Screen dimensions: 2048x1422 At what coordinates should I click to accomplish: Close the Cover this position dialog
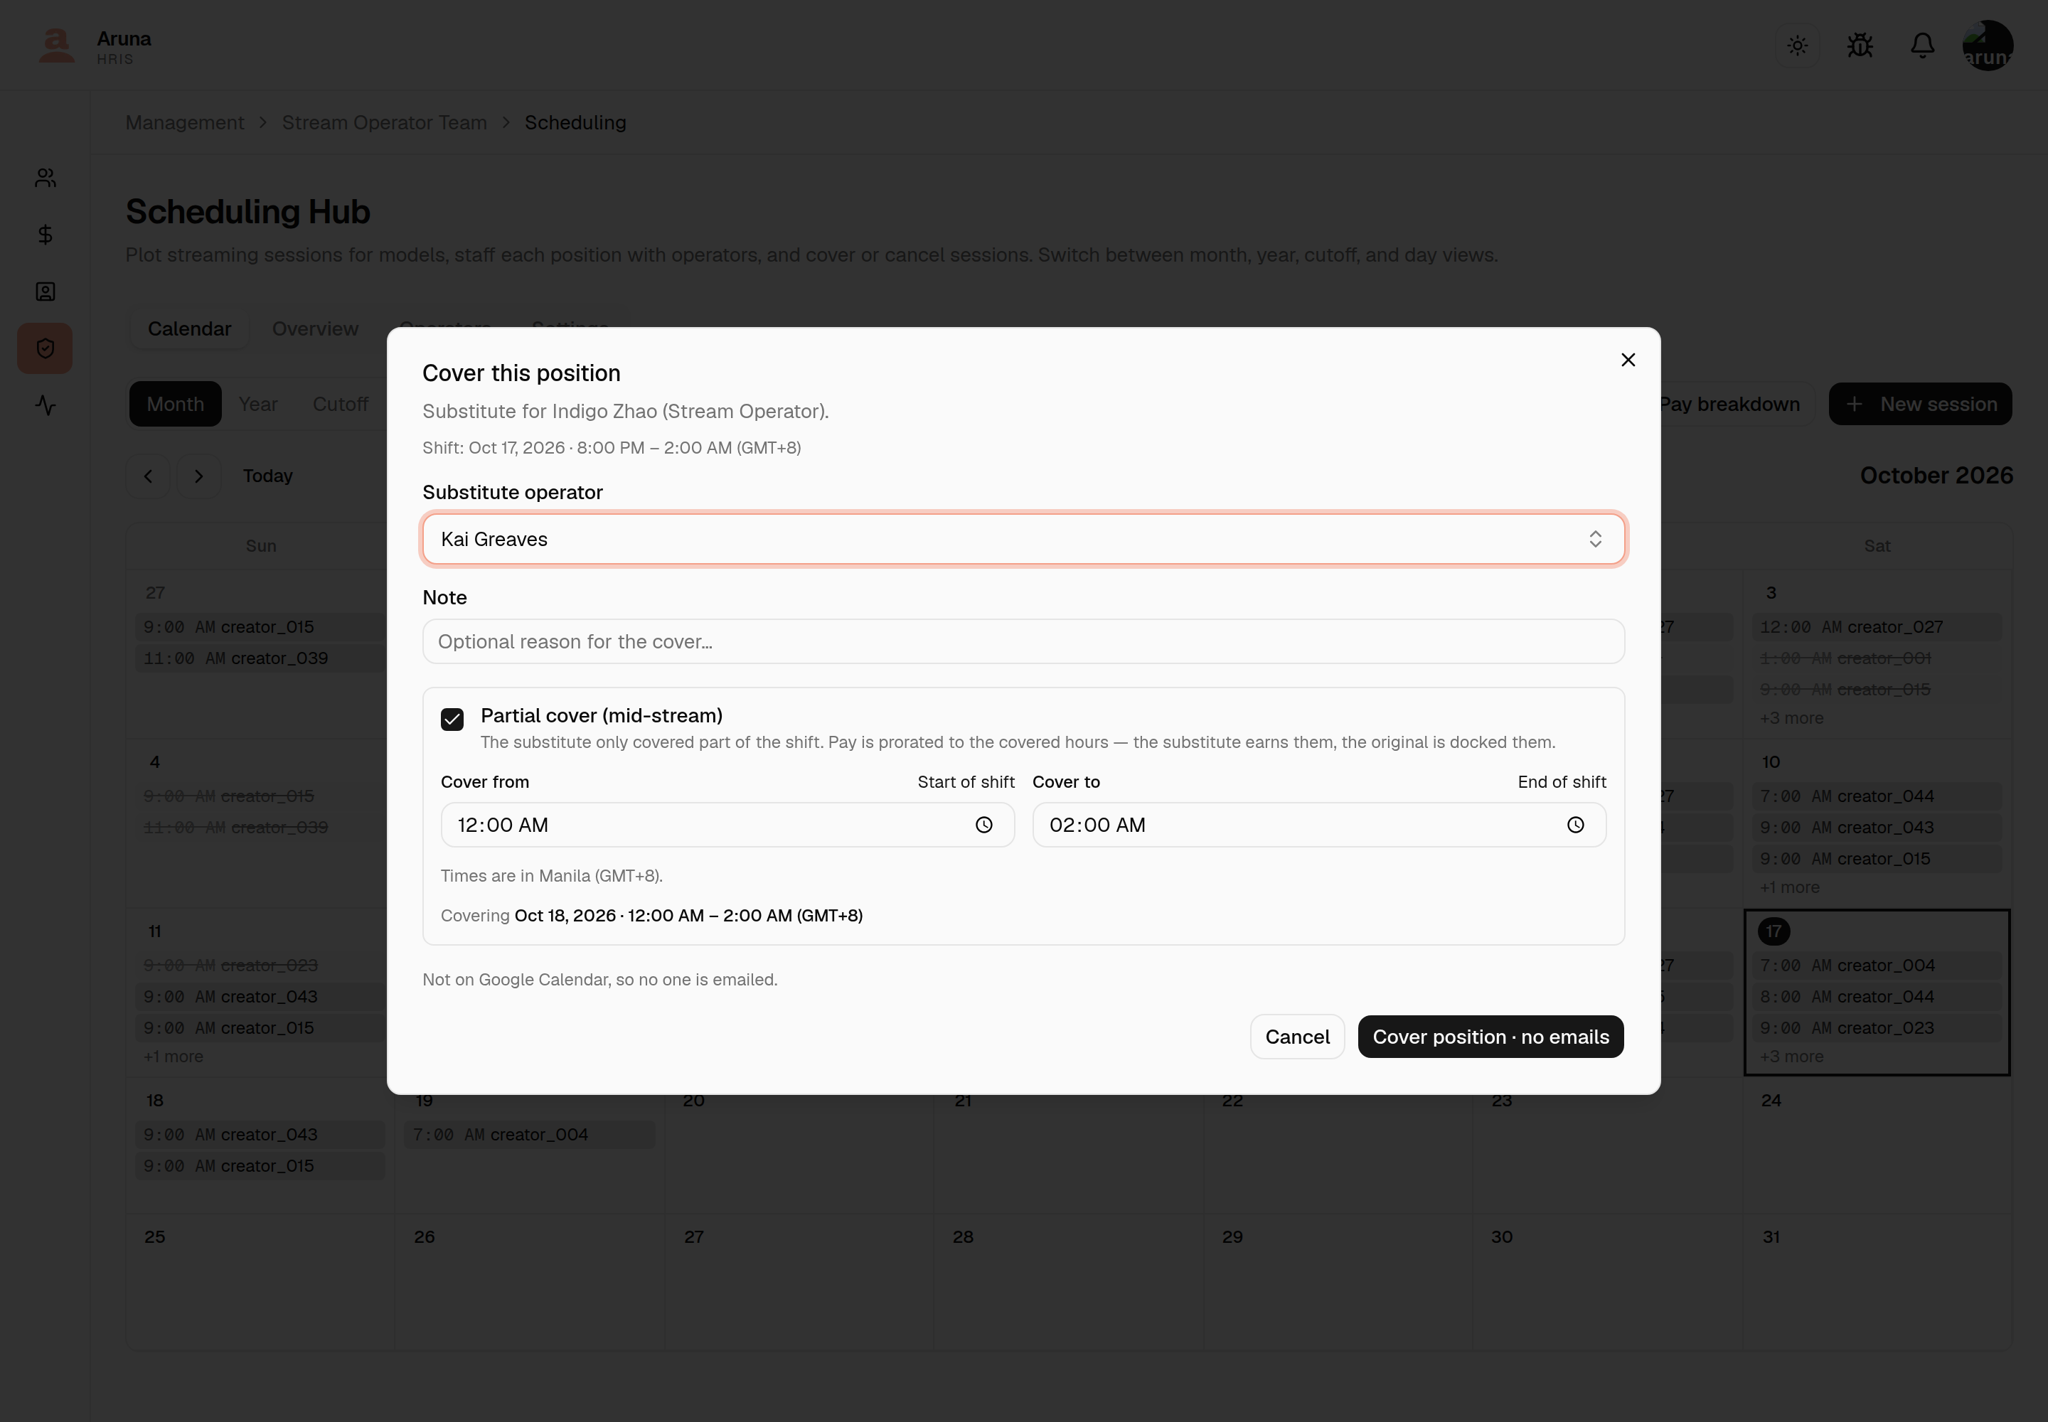pyautogui.click(x=1627, y=360)
